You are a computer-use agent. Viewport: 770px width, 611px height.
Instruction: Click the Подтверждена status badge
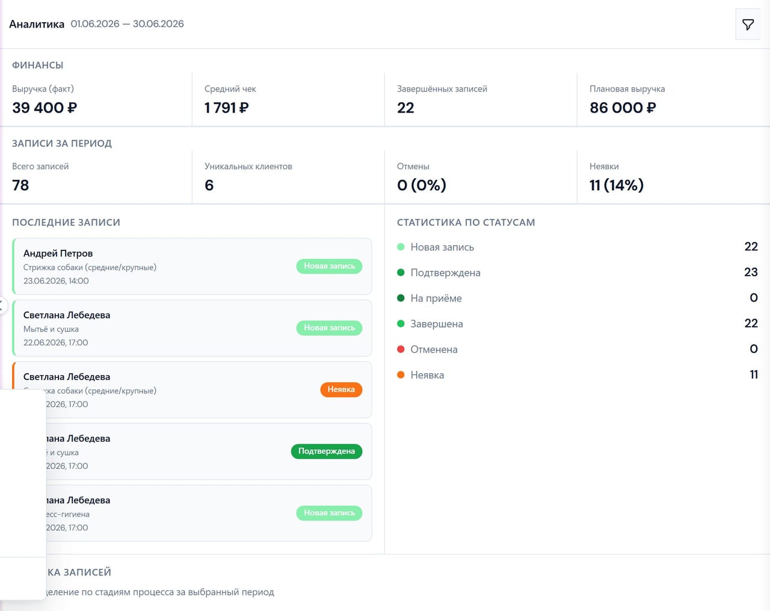pos(327,451)
